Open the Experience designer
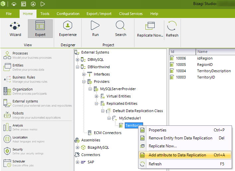This screenshot has height=171, width=235. [x=68, y=29]
